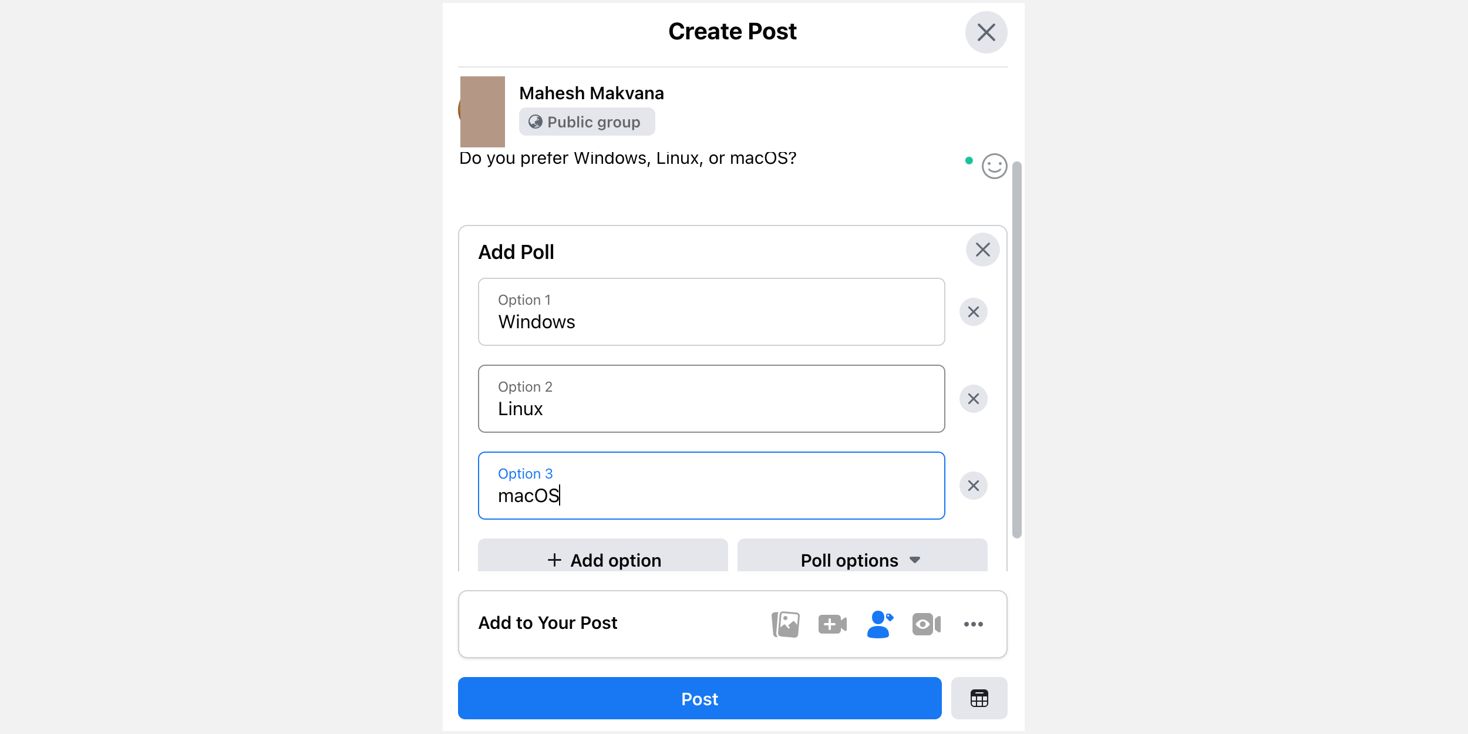Select the blue tag people icon
The image size is (1468, 734).
pyautogui.click(x=879, y=624)
